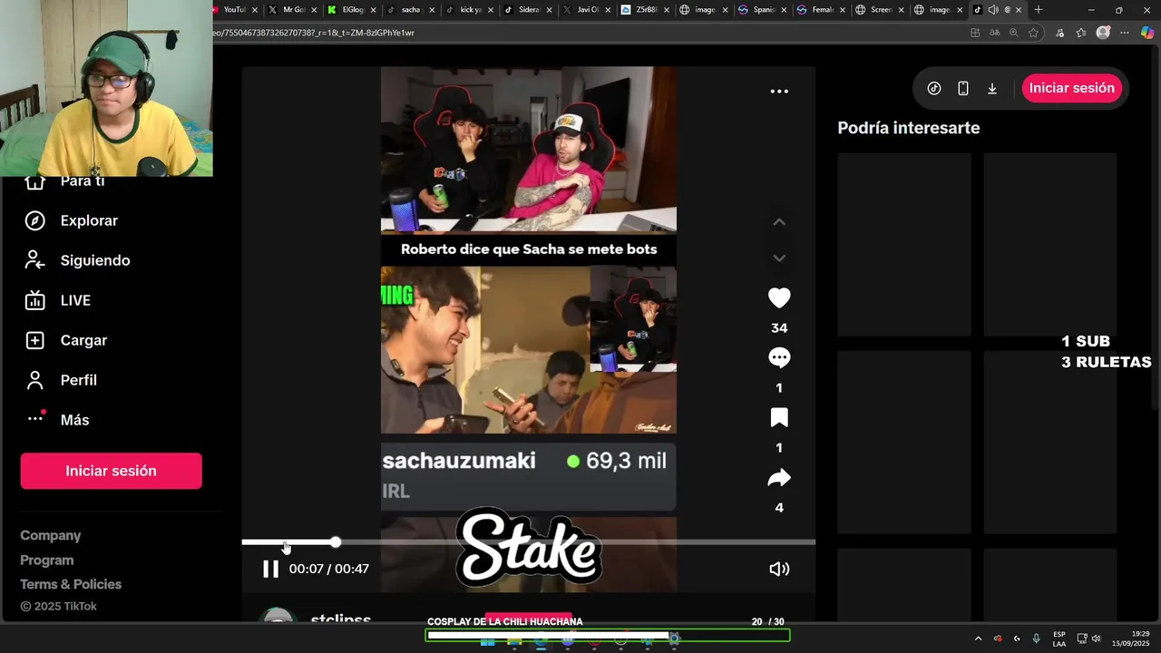Mute the video with the speaker icon
Viewport: 1161px width, 653px height.
779,569
